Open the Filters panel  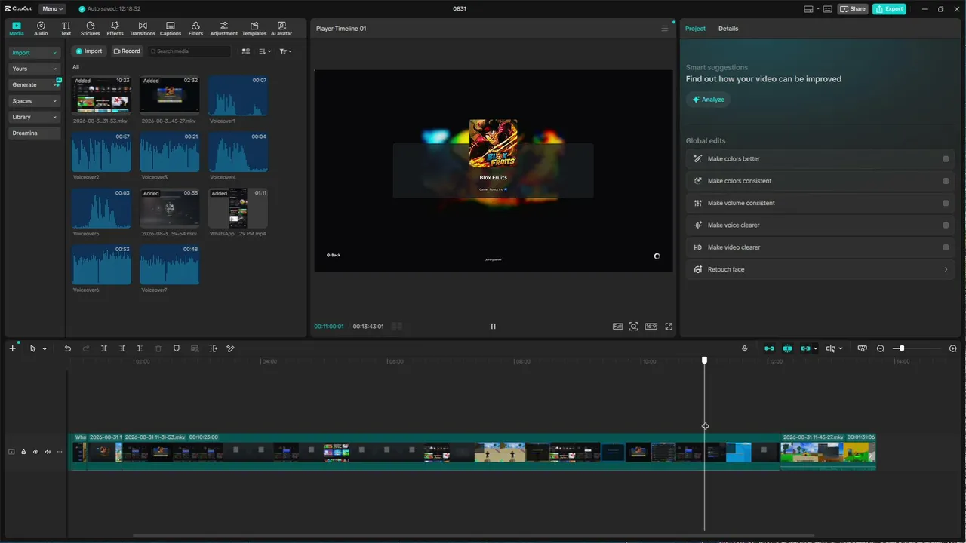click(x=195, y=29)
